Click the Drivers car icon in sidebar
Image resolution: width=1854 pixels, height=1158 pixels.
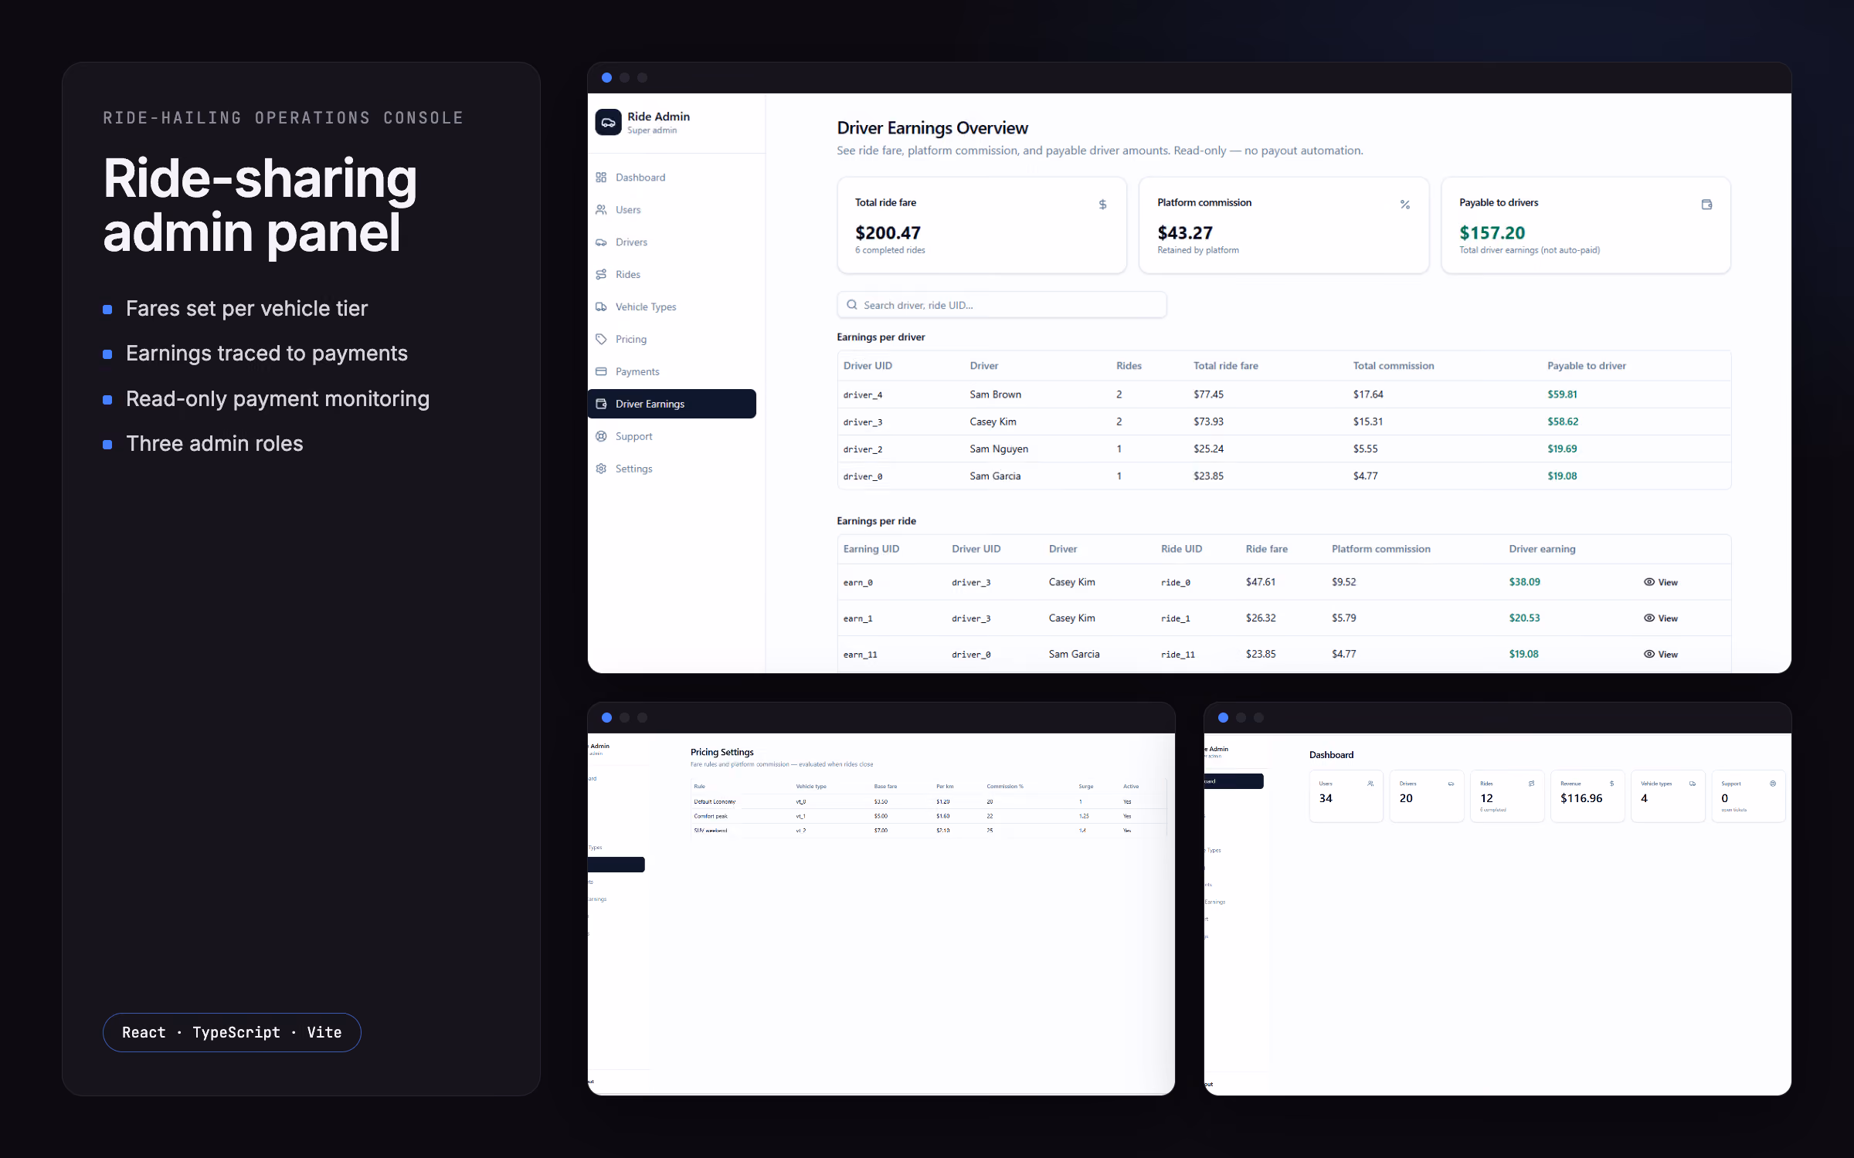[601, 242]
